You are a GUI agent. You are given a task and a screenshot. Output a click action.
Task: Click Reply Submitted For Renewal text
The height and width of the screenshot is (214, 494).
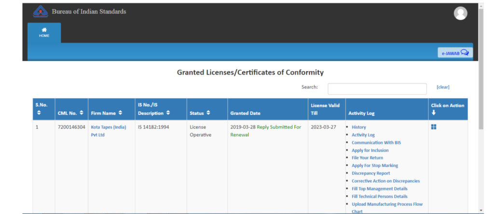click(x=266, y=131)
